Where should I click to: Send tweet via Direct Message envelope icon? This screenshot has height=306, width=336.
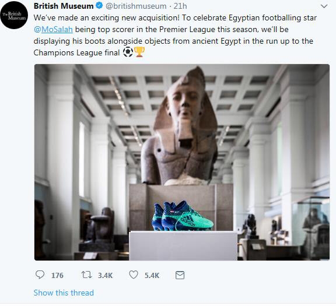180,275
